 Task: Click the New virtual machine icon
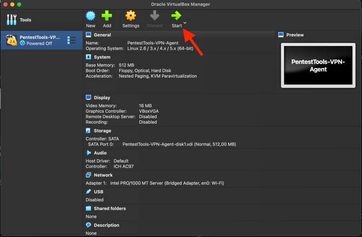pos(91,16)
